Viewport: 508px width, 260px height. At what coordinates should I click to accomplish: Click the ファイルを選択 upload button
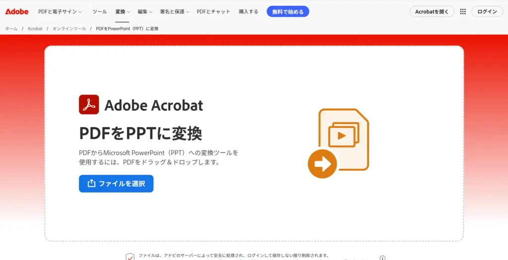pyautogui.click(x=116, y=184)
